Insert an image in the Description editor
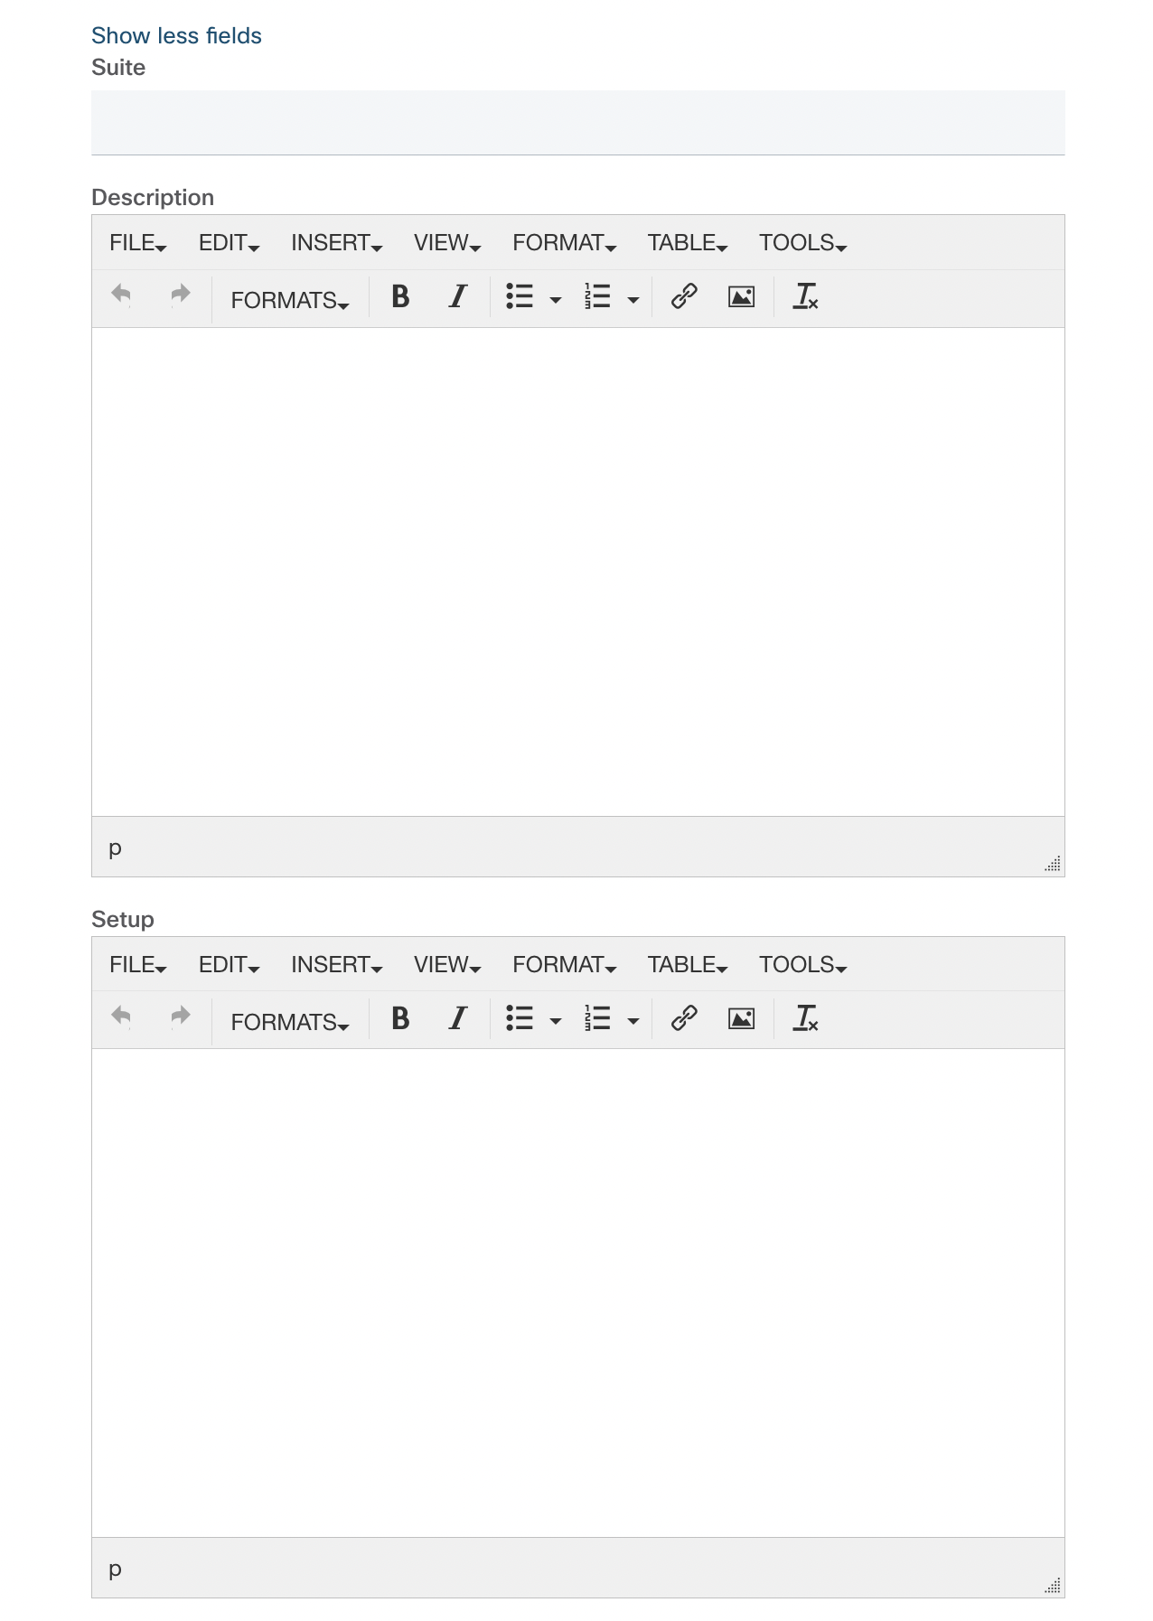1153x1621 pixels. pyautogui.click(x=742, y=296)
